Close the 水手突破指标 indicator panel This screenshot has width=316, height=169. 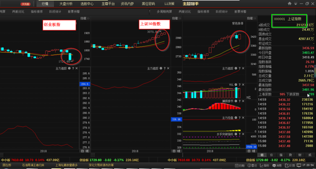point(243,134)
